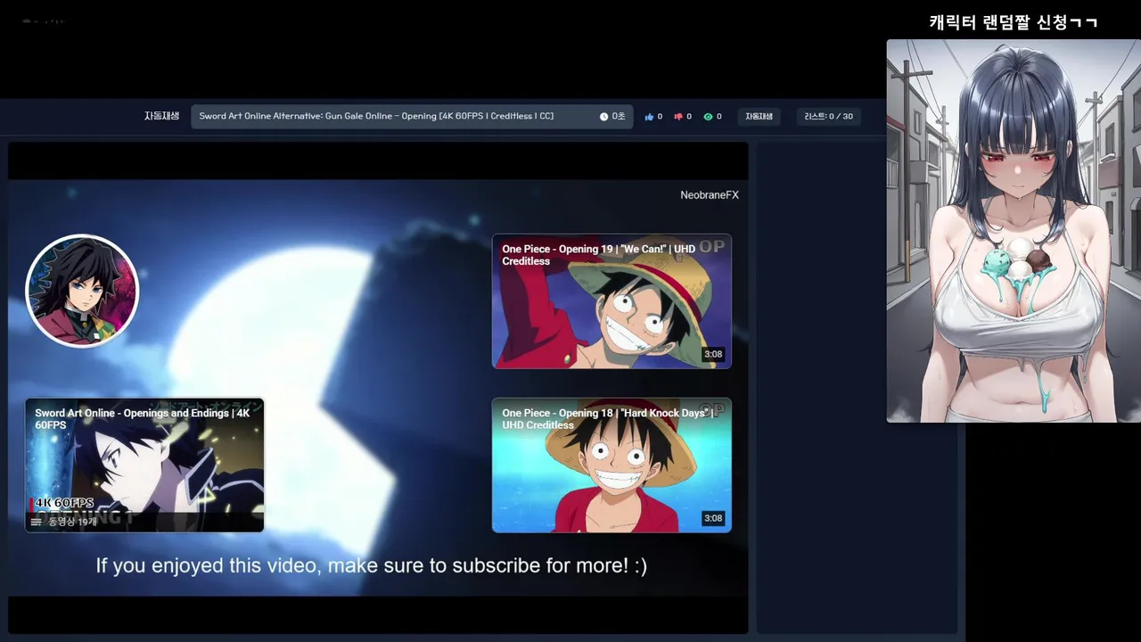Screen dimensions: 1141x642
Task: Click the playlist icon next to 동영상 19개
Action: pos(37,523)
